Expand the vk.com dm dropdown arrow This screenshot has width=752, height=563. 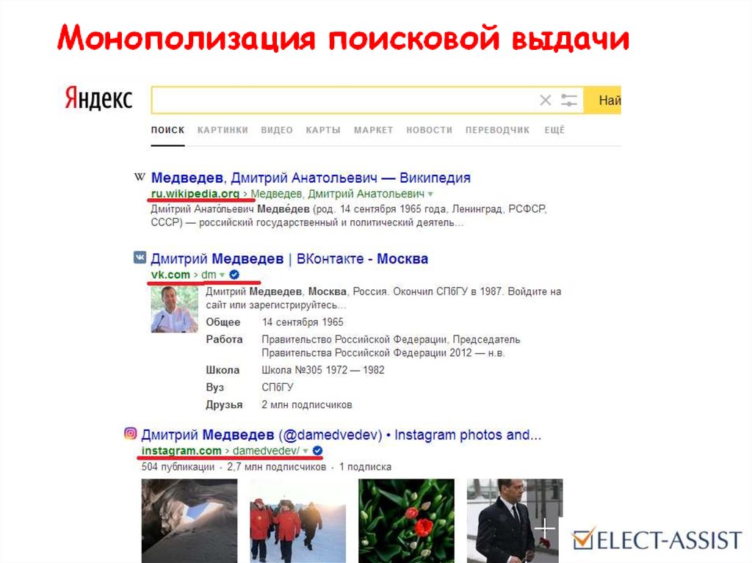(222, 275)
